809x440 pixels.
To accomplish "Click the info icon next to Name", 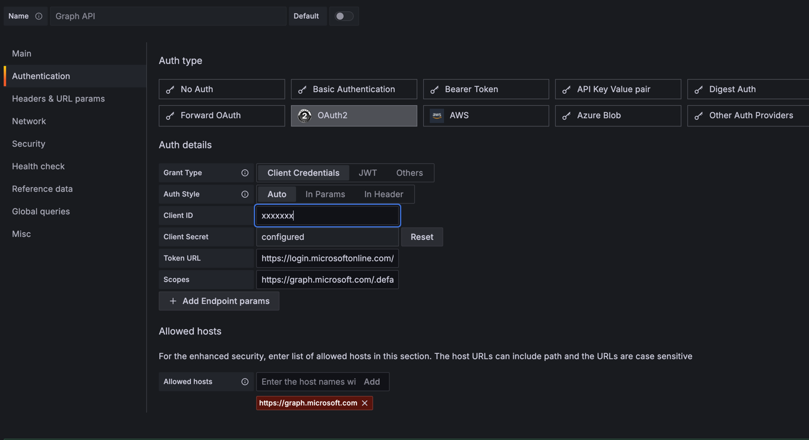I will click(x=39, y=16).
